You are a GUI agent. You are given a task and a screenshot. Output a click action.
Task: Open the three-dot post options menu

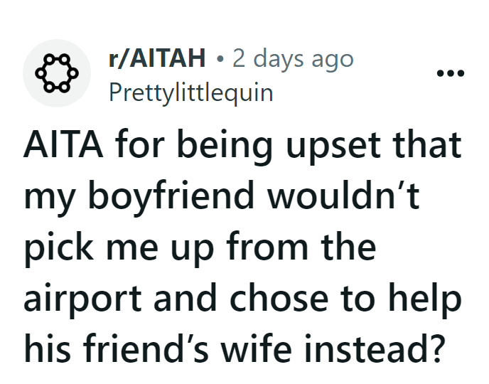[449, 74]
